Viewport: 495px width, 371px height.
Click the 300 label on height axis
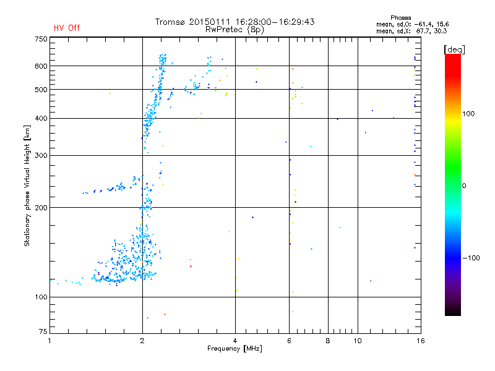click(40, 155)
